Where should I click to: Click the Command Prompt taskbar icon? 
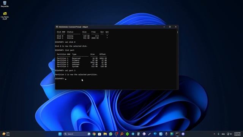coord(177,134)
